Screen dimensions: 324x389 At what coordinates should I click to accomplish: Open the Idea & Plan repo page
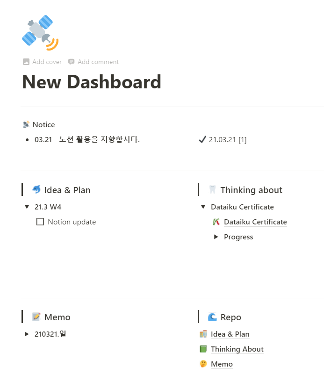pyautogui.click(x=230, y=334)
